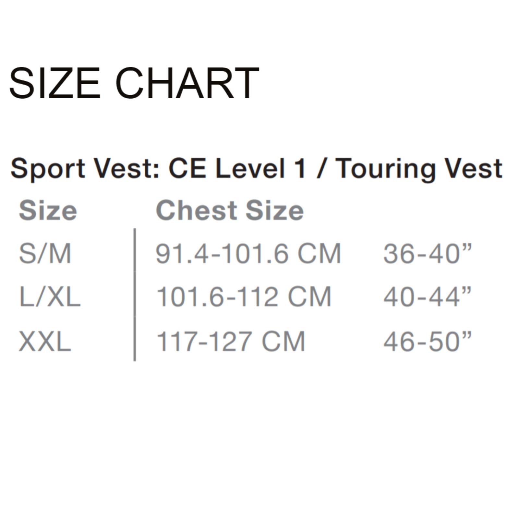Click the 91.4-101.6 CM chest measurement
519x519 pixels.
[248, 253]
